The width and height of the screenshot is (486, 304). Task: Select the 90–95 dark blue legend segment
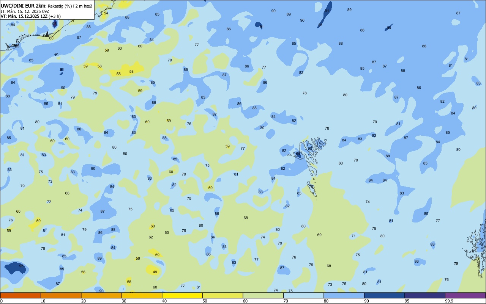tap(384, 295)
